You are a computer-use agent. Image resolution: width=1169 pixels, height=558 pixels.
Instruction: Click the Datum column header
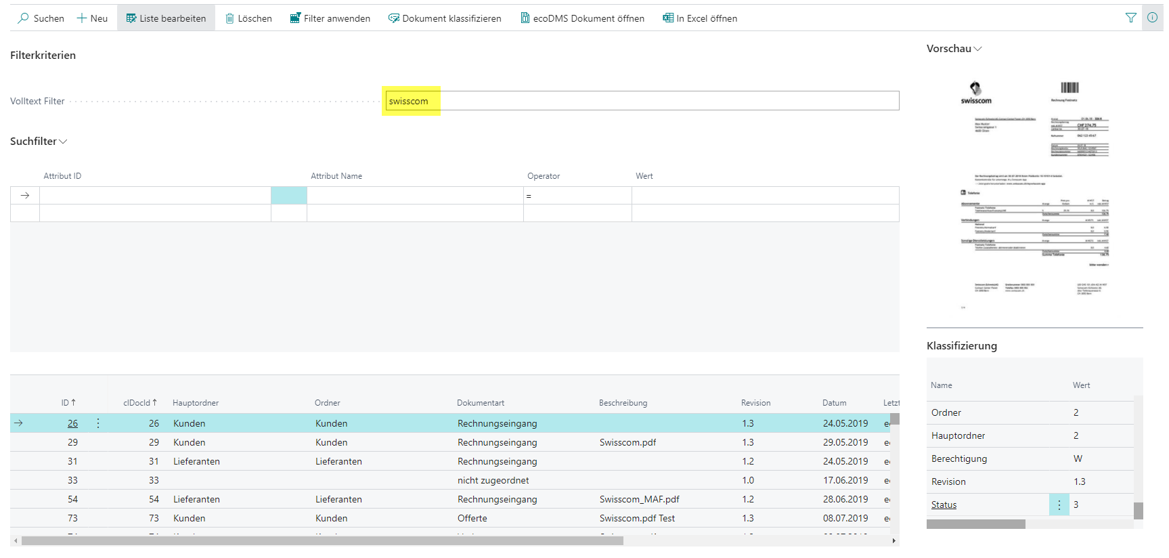[835, 403]
